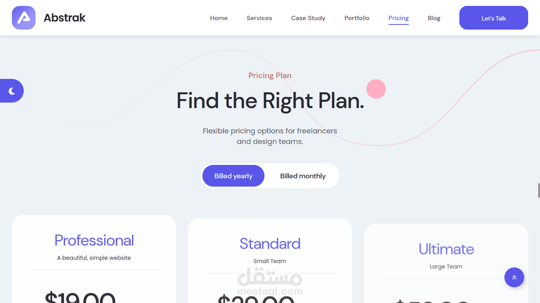This screenshot has width=540, height=303.
Task: Click the pink decorative circle
Action: pos(376,89)
